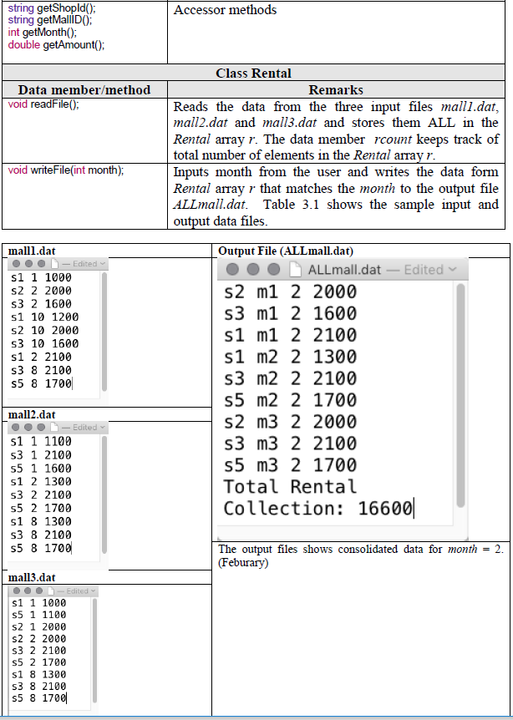Screen dimensions: 513x720
Task: Click the vertical scrollbar of the mall1.dat window
Action: (104, 332)
